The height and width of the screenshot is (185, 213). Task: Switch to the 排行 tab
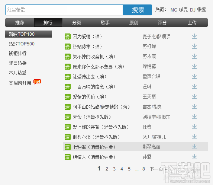[x=48, y=23]
